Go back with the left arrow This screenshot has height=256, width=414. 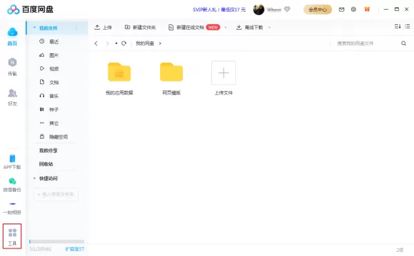[x=96, y=43]
